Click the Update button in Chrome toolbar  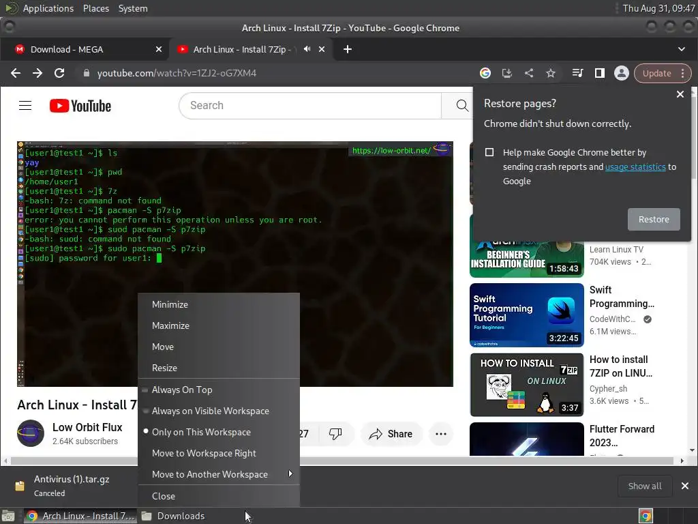coord(656,73)
